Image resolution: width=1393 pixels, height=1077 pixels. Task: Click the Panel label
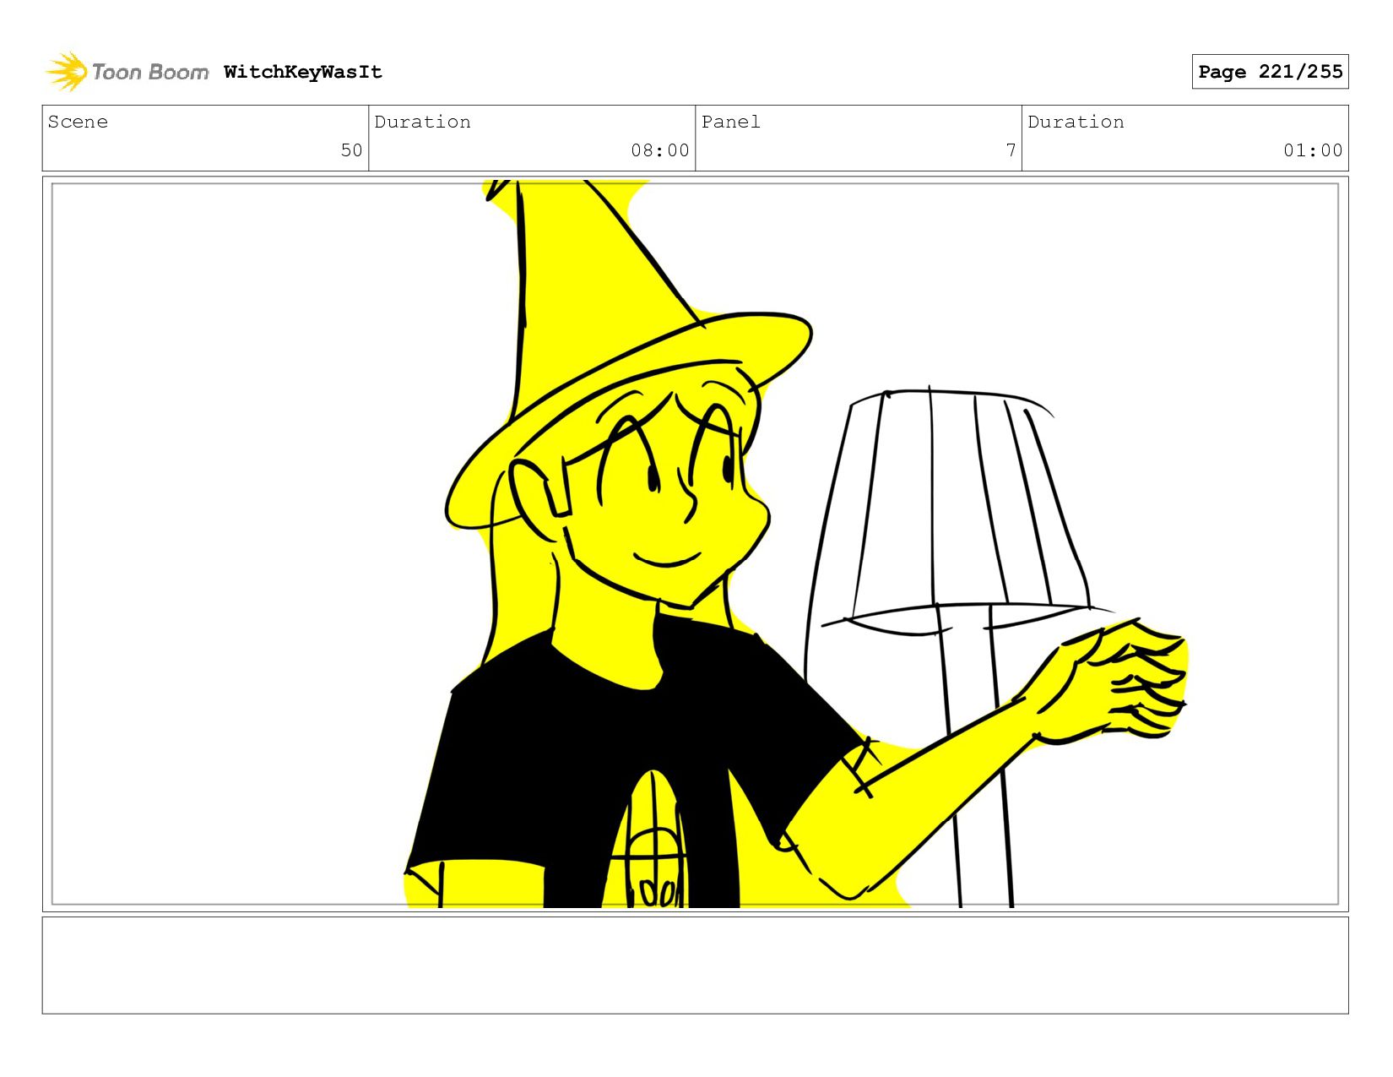click(x=730, y=122)
